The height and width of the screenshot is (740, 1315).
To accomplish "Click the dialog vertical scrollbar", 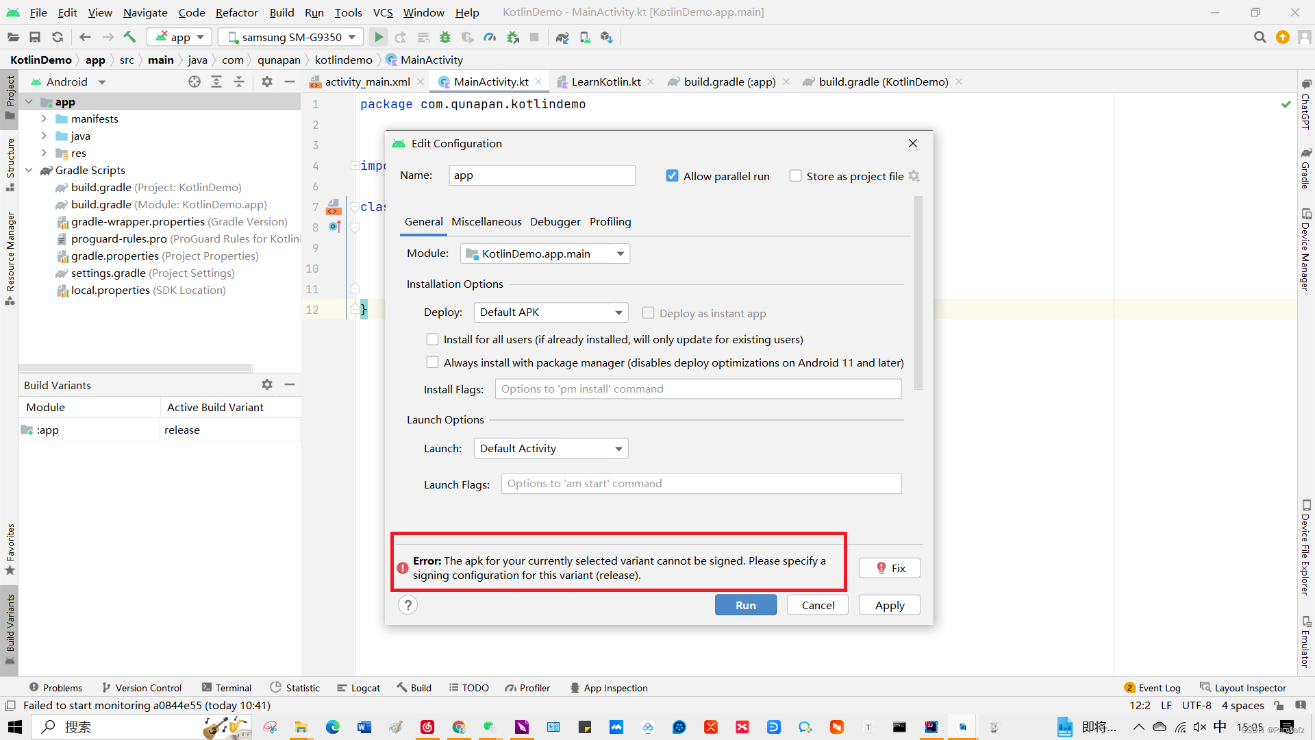I will (x=918, y=293).
